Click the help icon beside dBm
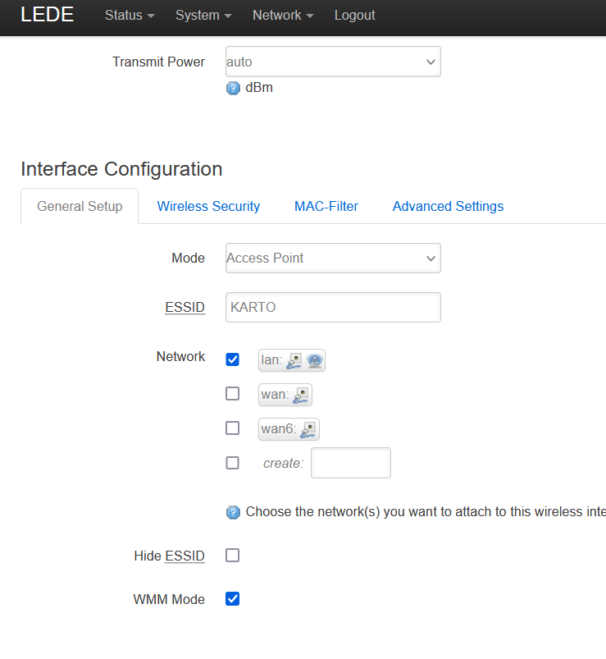This screenshot has width=606, height=659. 233,88
